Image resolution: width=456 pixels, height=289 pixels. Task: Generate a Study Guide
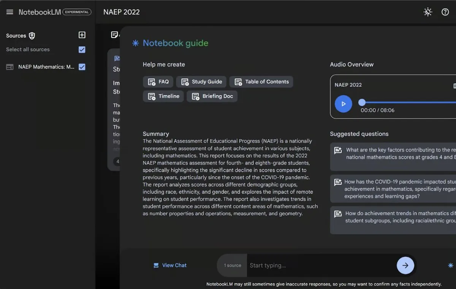[x=201, y=82]
